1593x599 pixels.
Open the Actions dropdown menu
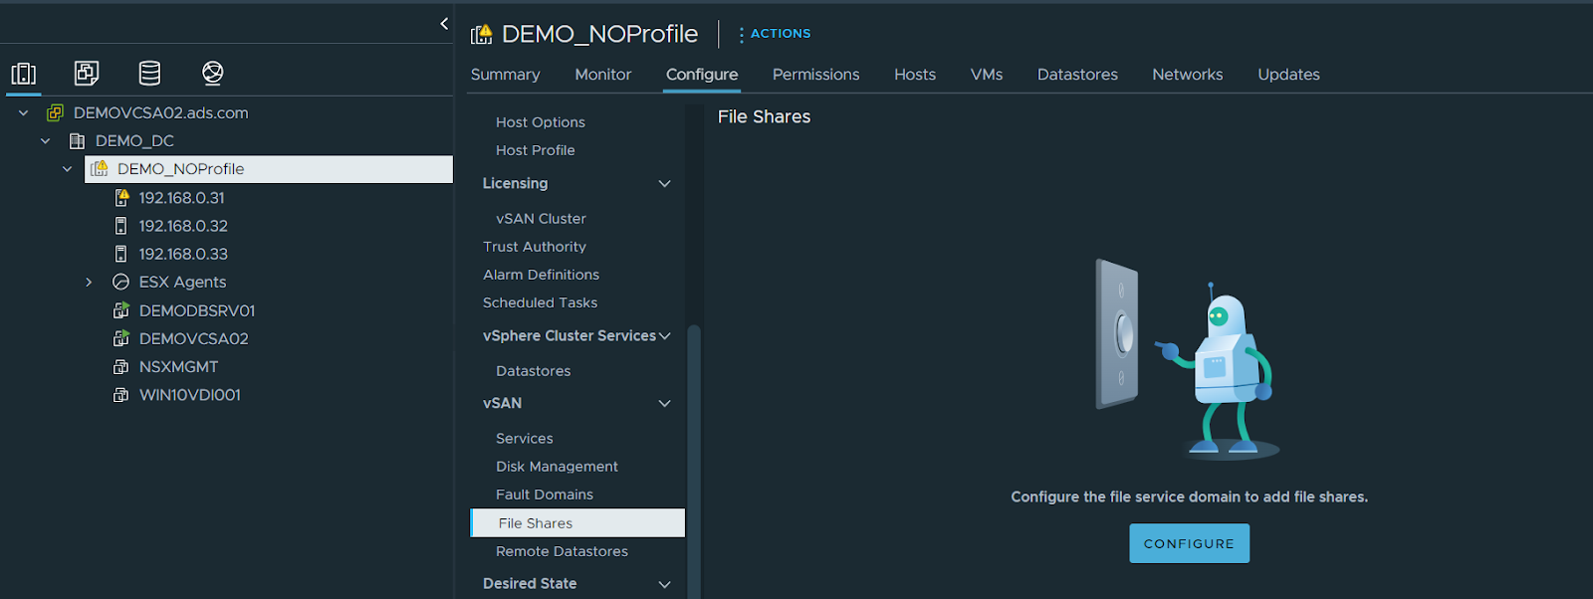(775, 33)
